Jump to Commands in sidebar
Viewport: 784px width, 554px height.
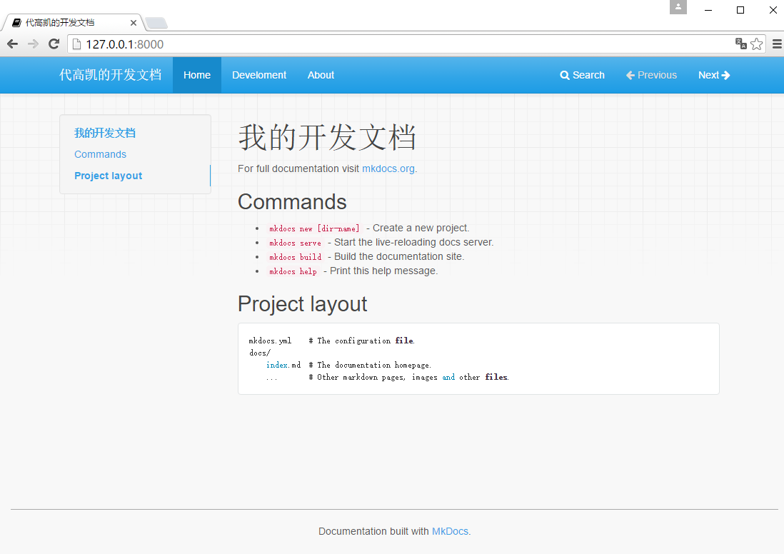[100, 154]
